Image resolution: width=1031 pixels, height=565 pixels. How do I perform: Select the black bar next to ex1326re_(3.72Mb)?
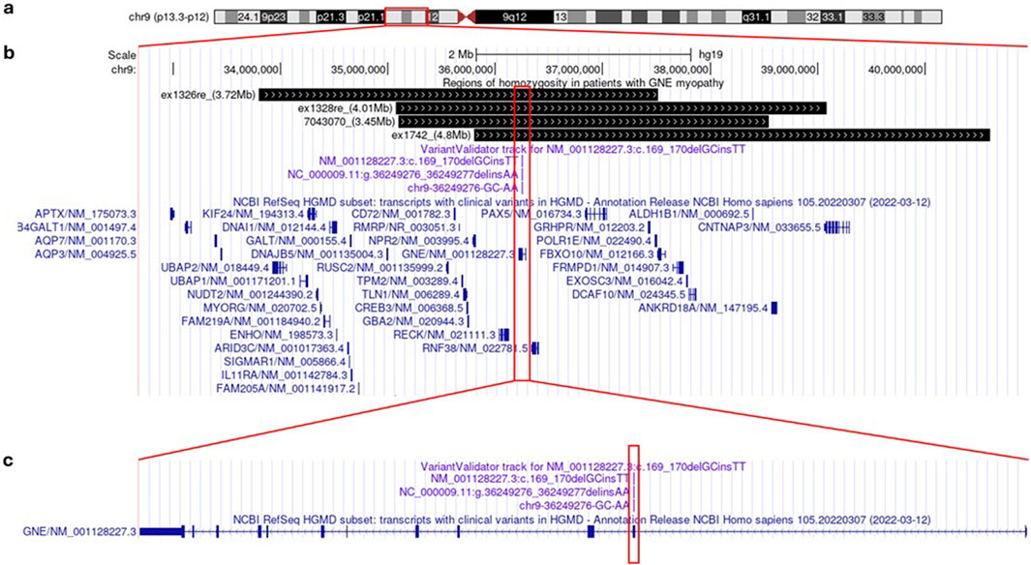(458, 95)
